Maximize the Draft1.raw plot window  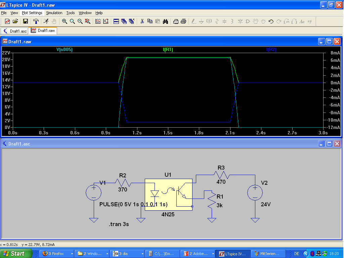click(x=329, y=41)
